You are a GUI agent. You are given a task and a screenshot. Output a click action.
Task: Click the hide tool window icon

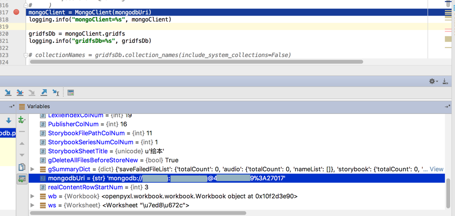tap(445, 82)
